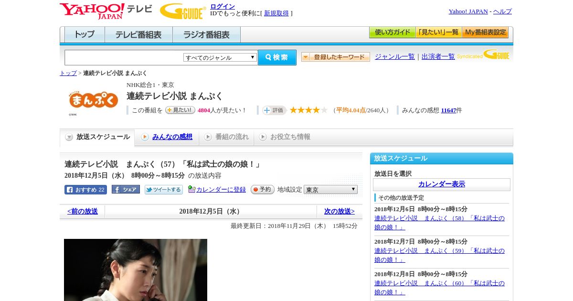573x301 pixels.
Task: Open the 11647 reviews count link
Action: [448, 110]
